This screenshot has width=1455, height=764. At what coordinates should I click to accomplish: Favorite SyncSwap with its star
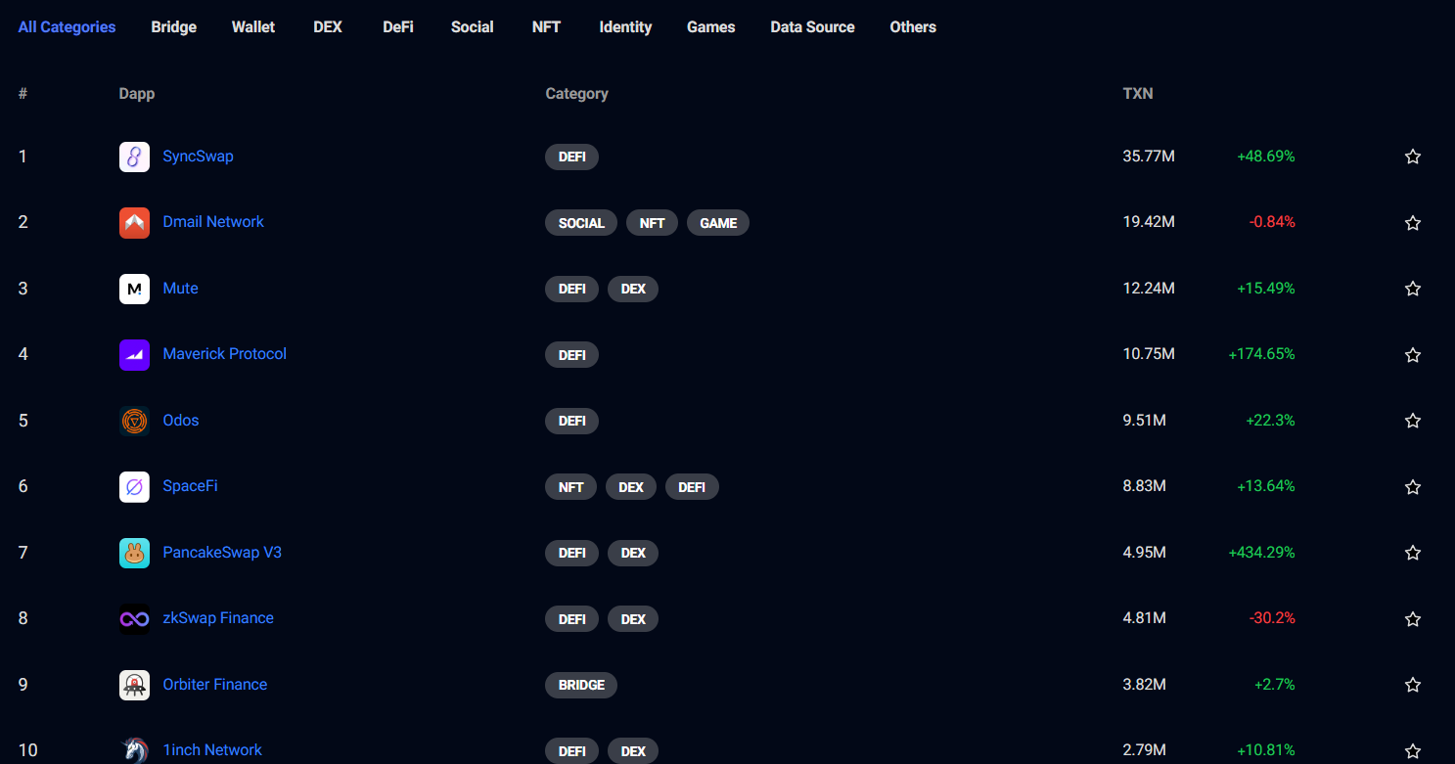(x=1412, y=157)
